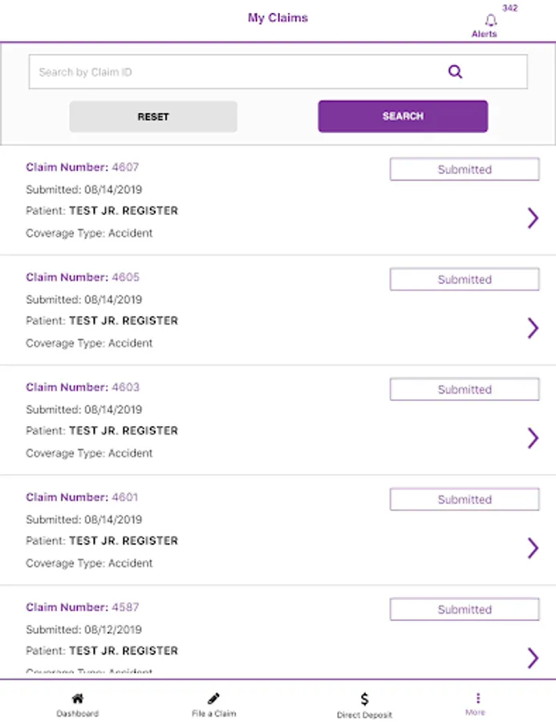
Task: Tap the File a Claim pencil icon
Action: pyautogui.click(x=213, y=699)
